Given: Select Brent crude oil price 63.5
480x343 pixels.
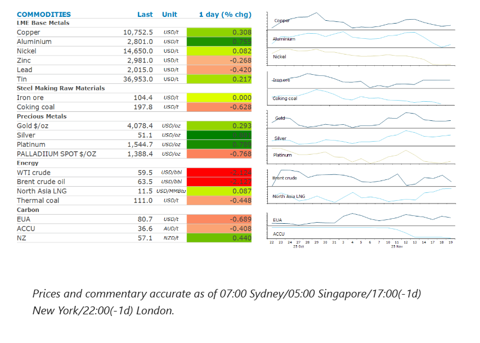Looking at the screenshot, I should (145, 182).
